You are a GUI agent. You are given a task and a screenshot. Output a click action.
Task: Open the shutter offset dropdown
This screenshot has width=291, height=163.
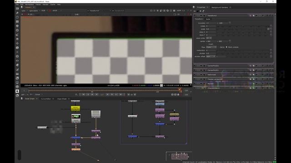click(211, 56)
